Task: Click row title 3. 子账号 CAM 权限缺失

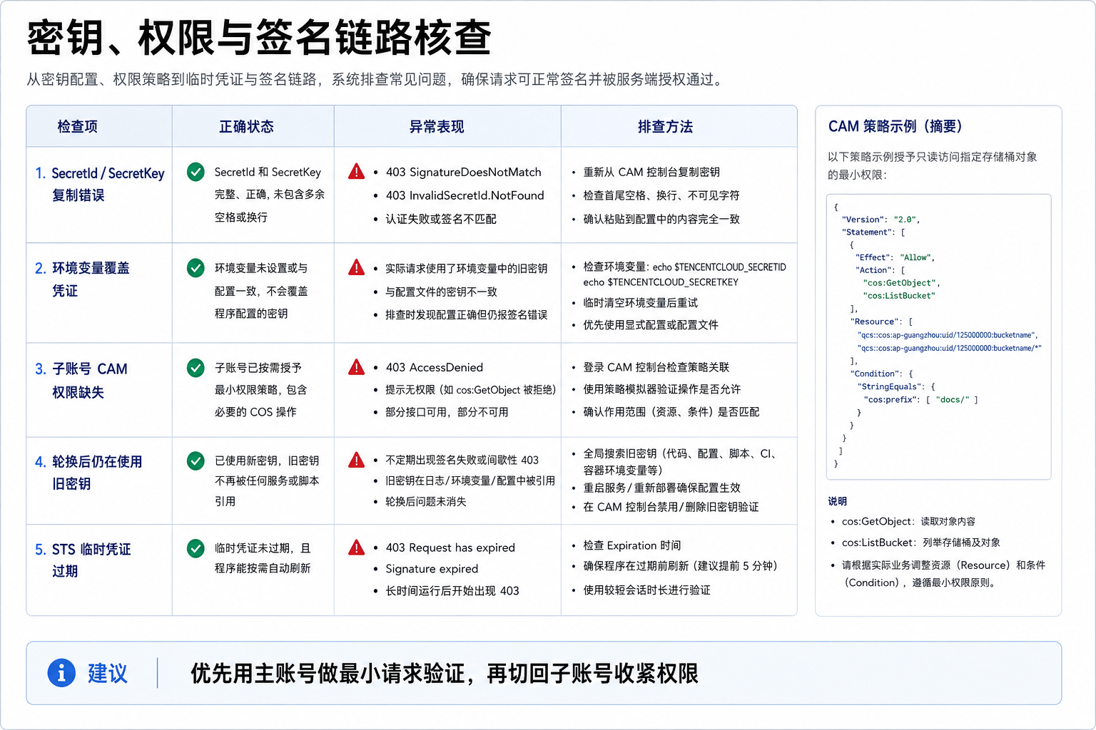Action: pyautogui.click(x=81, y=380)
